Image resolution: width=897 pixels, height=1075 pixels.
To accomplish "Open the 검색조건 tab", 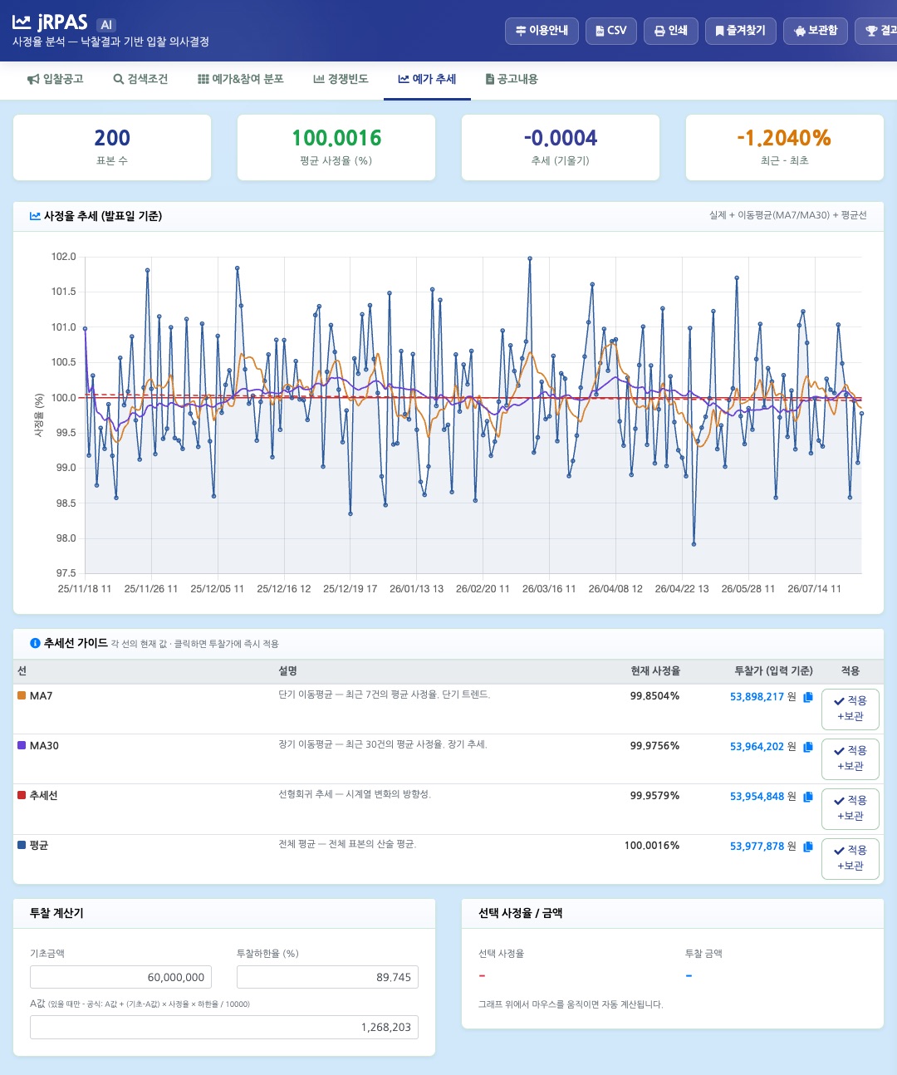I will pyautogui.click(x=140, y=79).
